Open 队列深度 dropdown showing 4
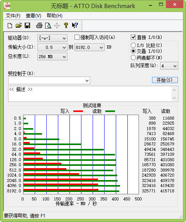The image size is (186, 222). tap(169, 66)
